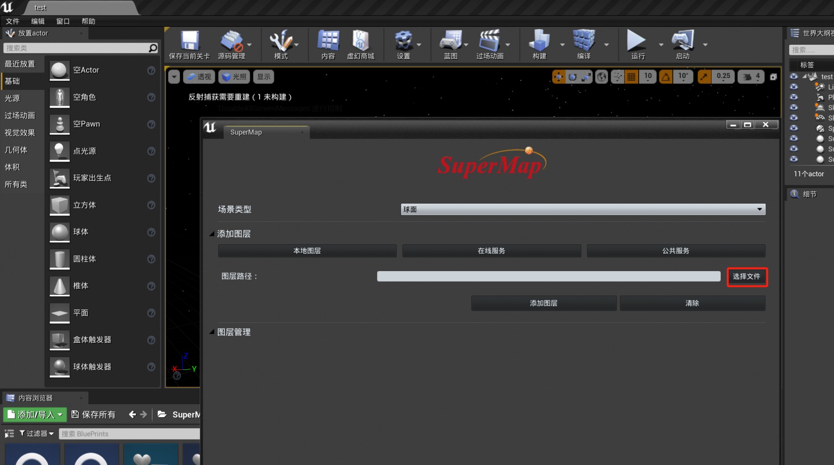Viewport: 834px width, 465px height.
Task: Toggle visibility eye for Sp outliner row
Action: pyautogui.click(x=794, y=128)
